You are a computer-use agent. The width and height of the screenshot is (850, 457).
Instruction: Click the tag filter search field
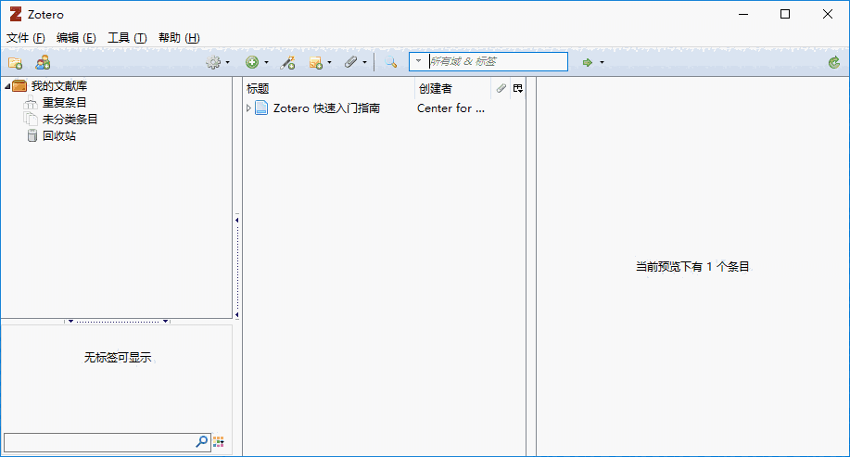[98, 442]
